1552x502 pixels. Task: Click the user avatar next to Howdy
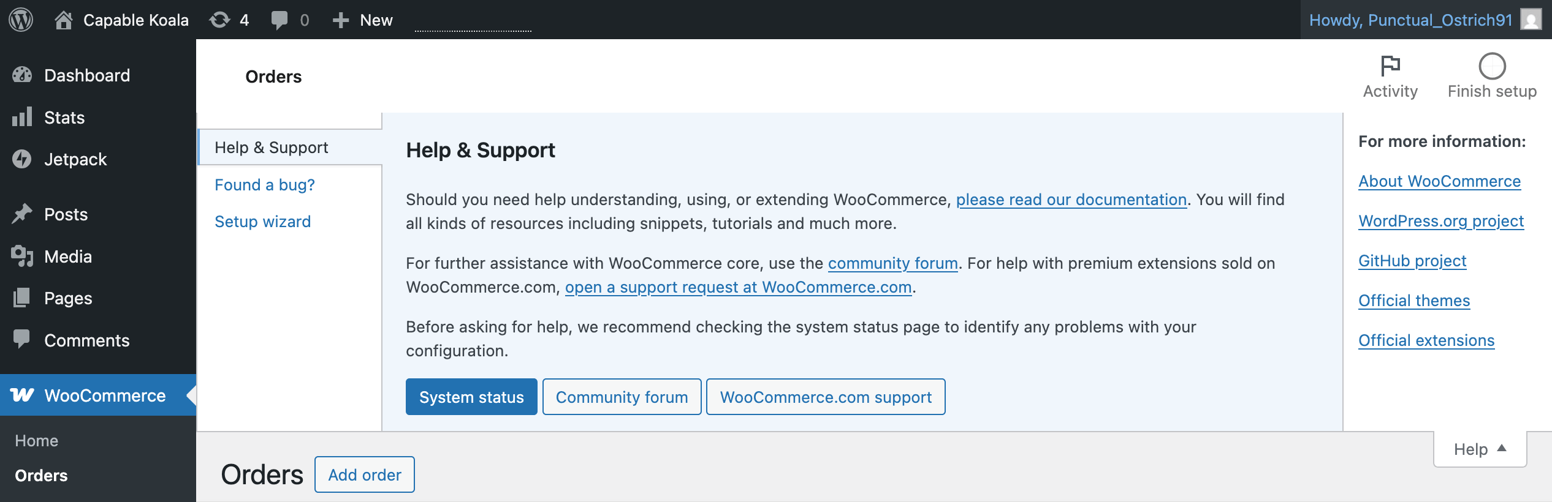click(x=1531, y=20)
